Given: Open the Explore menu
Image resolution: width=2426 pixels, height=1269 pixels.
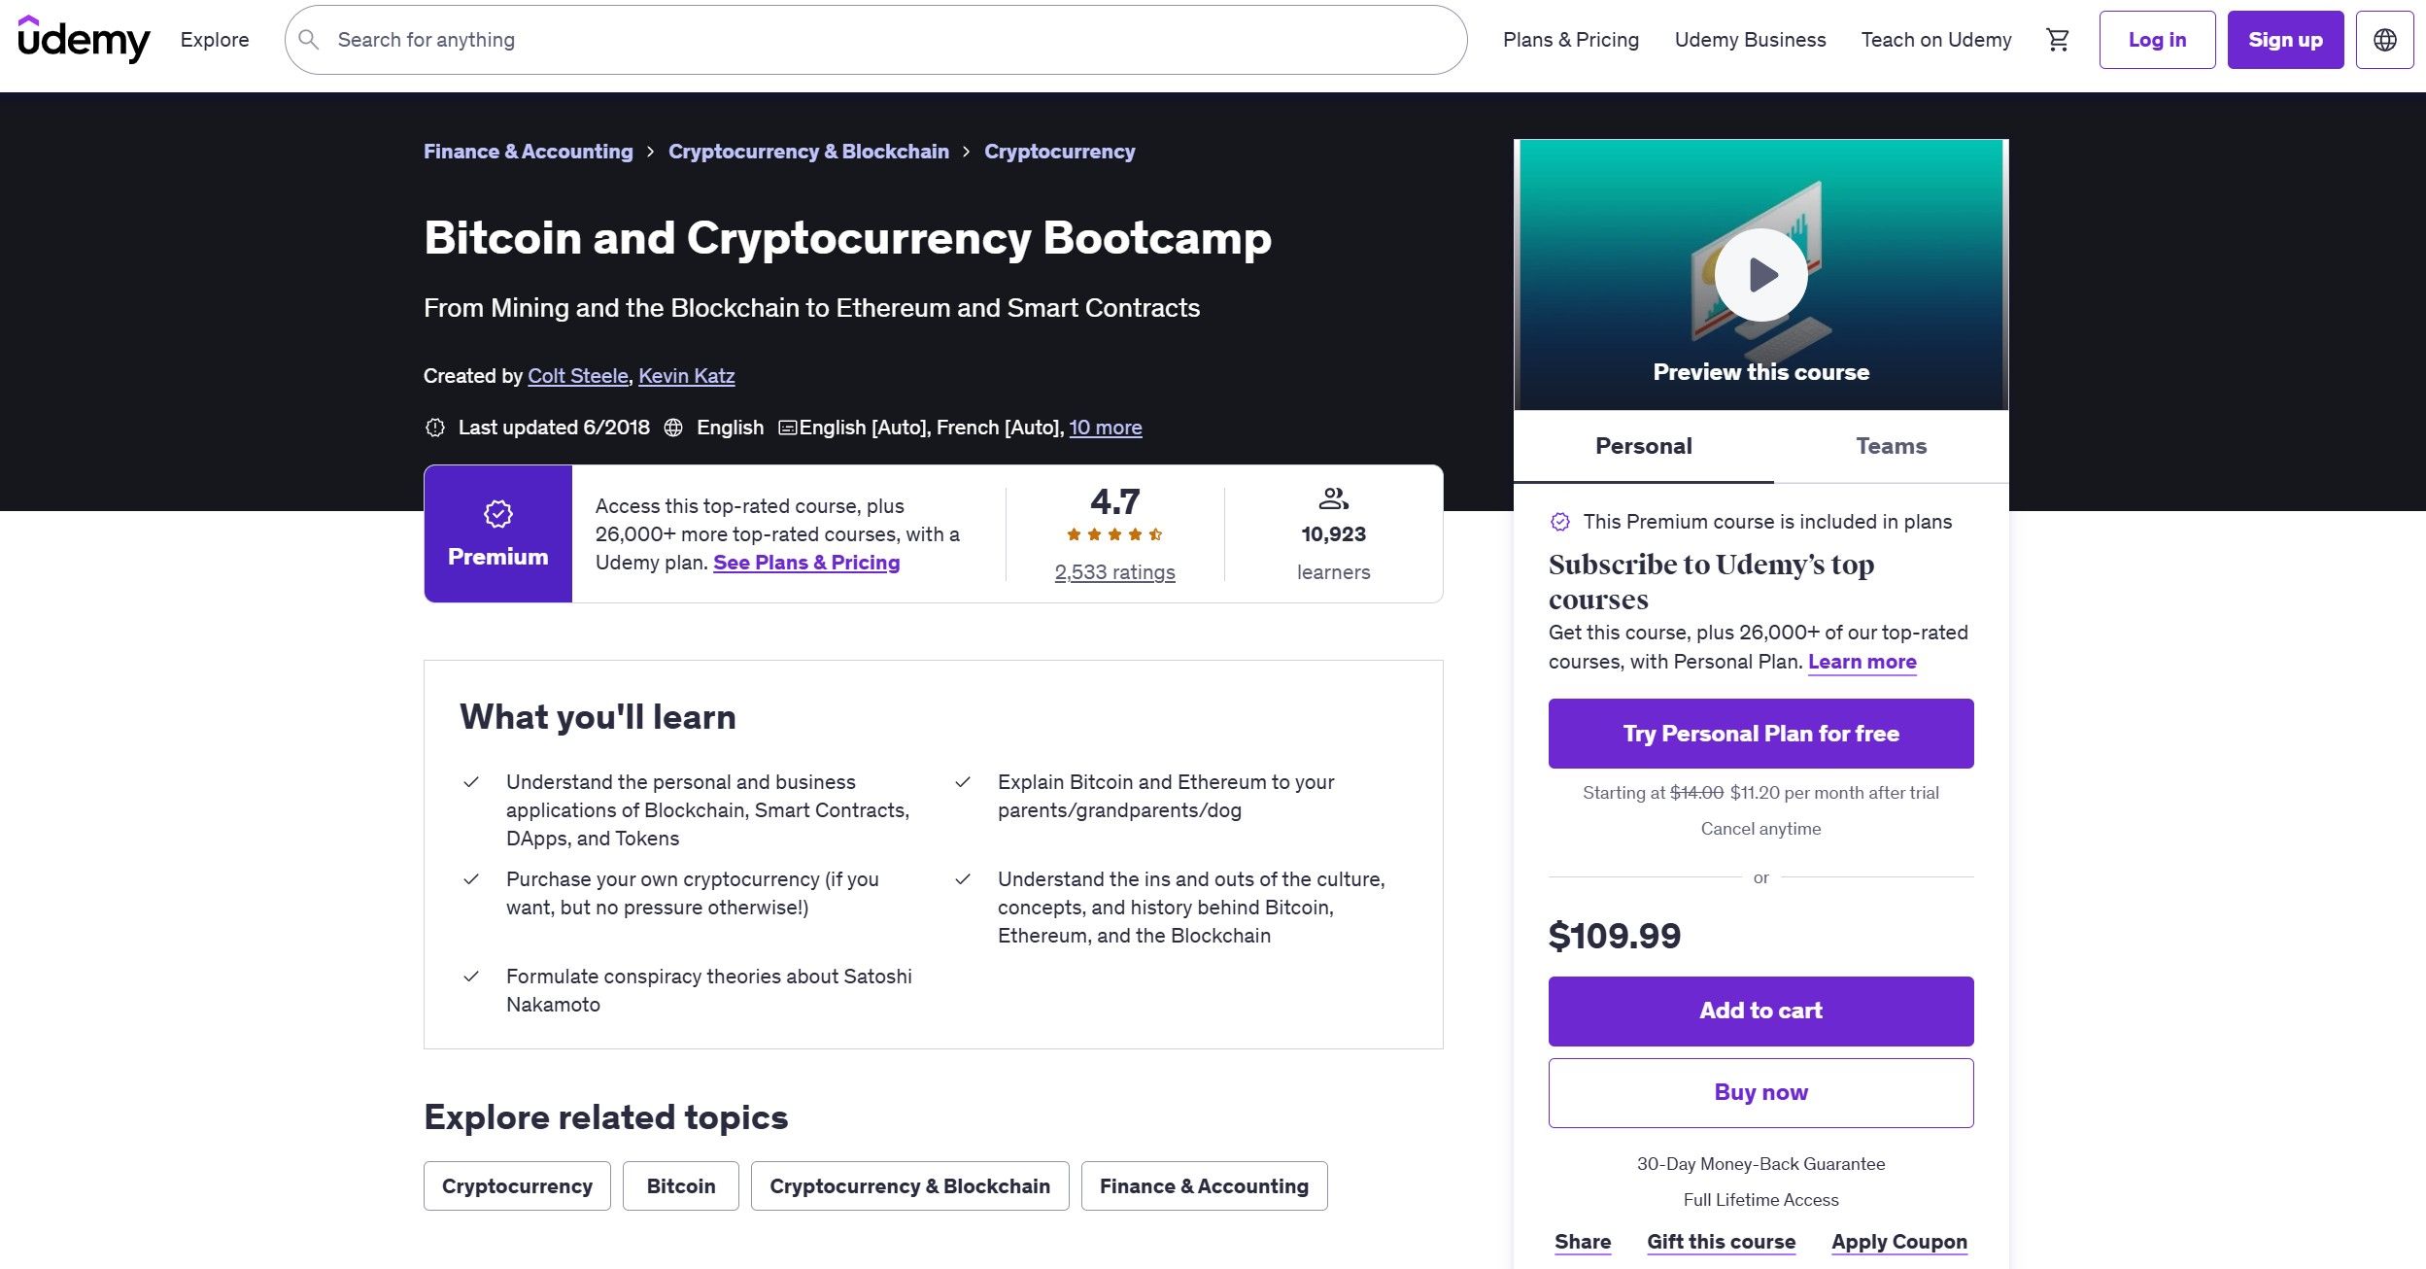Looking at the screenshot, I should tap(215, 40).
